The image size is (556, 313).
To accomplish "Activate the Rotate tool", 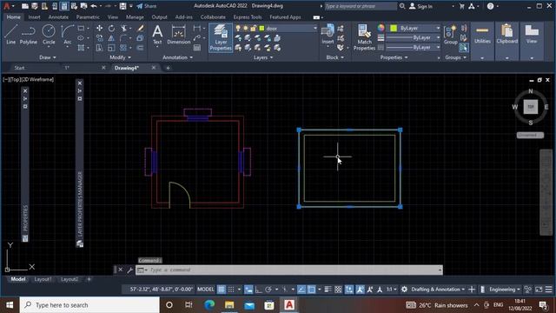I will 111,28.
